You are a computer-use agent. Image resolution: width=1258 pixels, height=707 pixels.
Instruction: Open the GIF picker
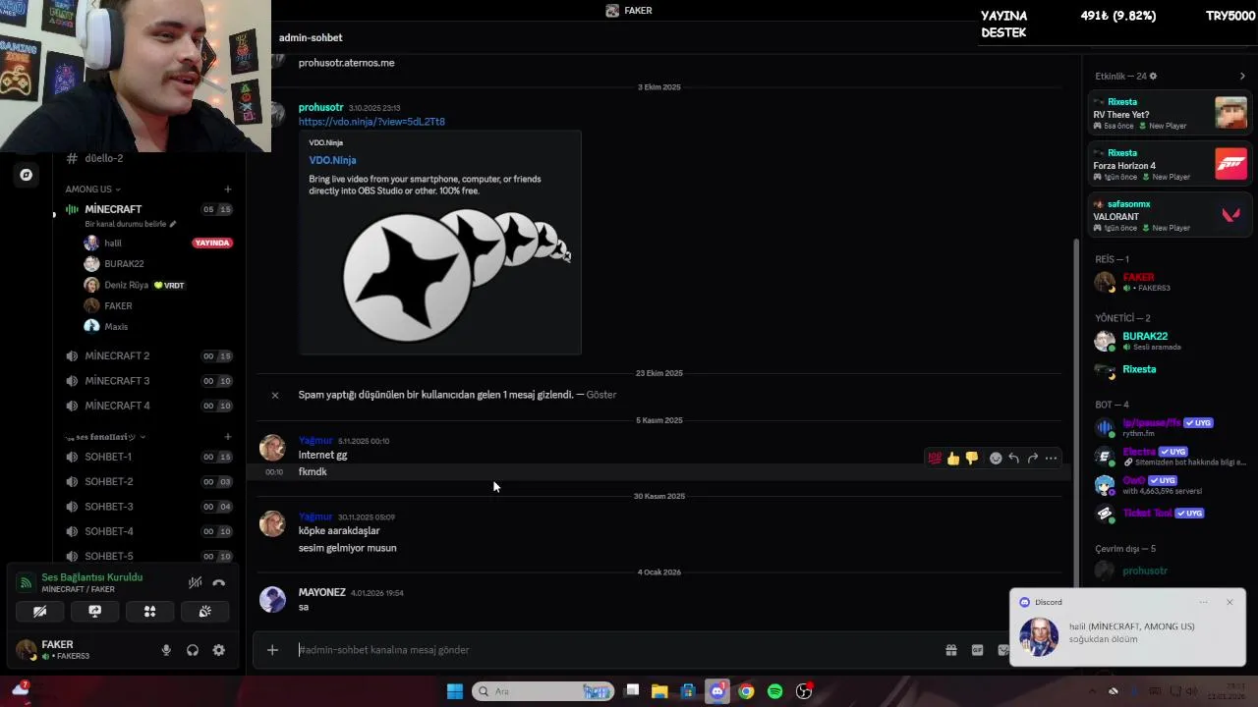[977, 650]
